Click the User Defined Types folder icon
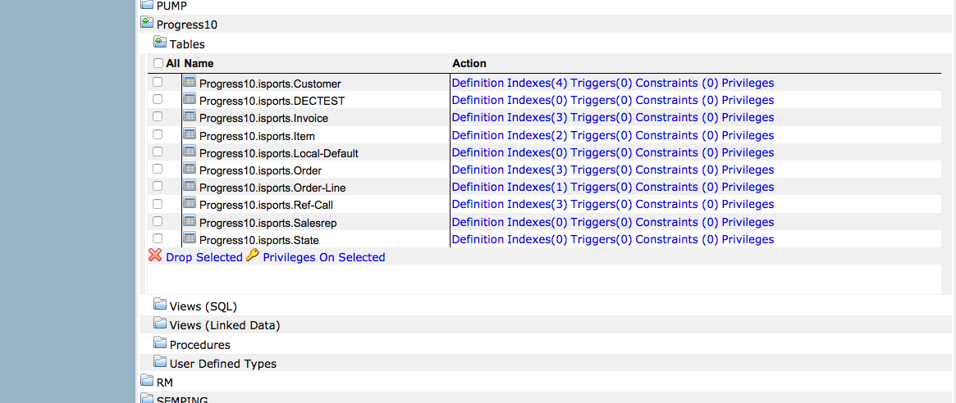The width and height of the screenshot is (956, 403). (x=160, y=363)
